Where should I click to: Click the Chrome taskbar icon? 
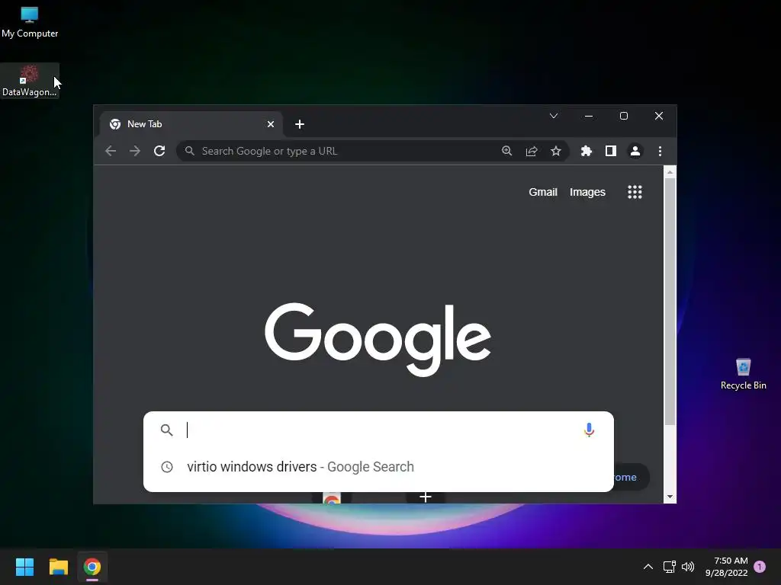tap(92, 567)
